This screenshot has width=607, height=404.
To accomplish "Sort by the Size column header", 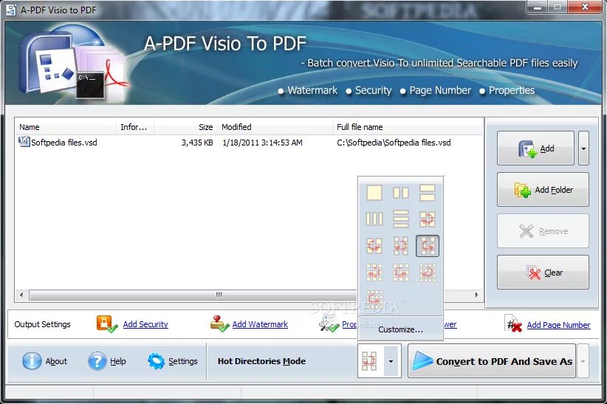I will pyautogui.click(x=185, y=126).
